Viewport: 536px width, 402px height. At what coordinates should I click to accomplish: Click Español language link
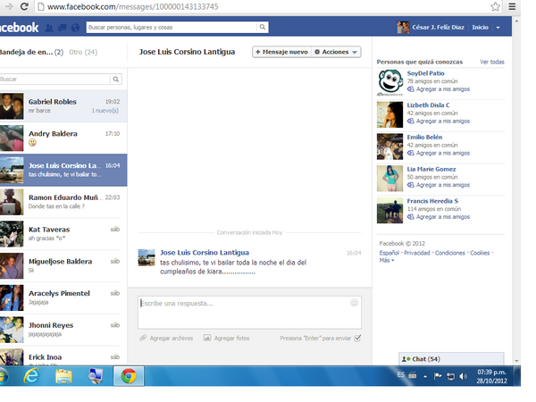pos(389,253)
